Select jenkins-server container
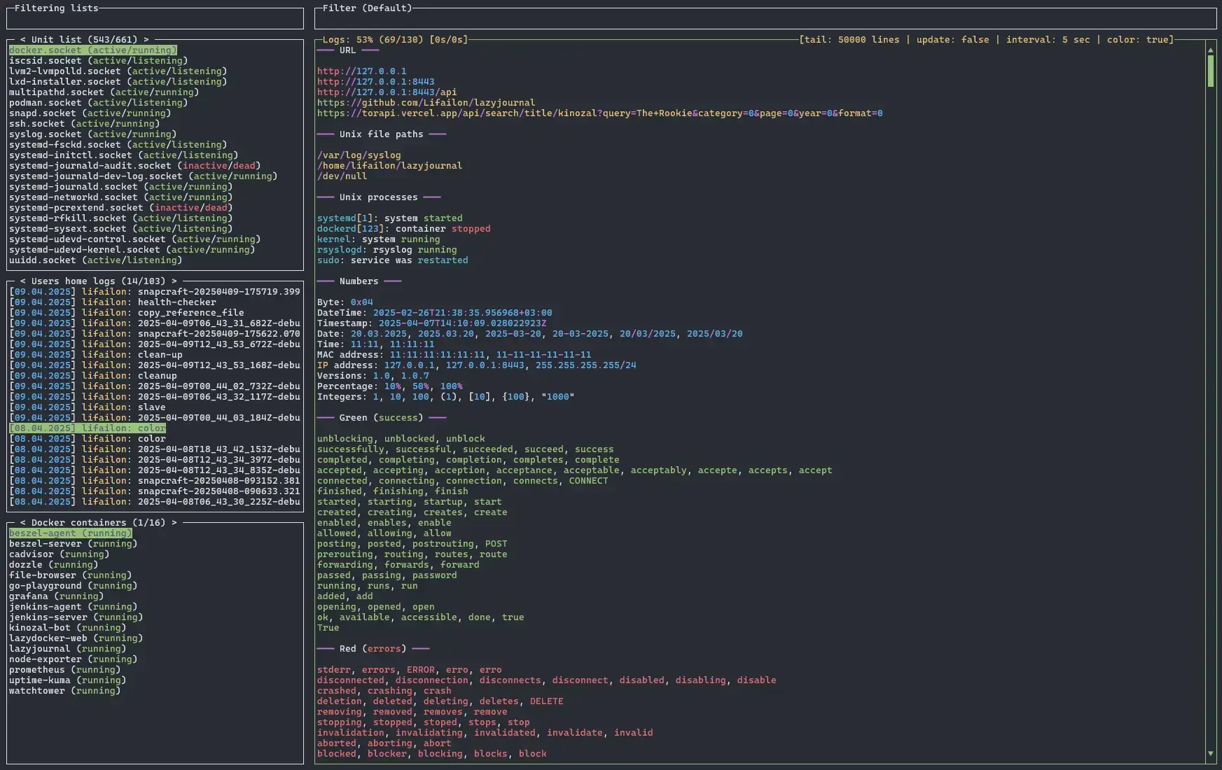 pos(76,617)
